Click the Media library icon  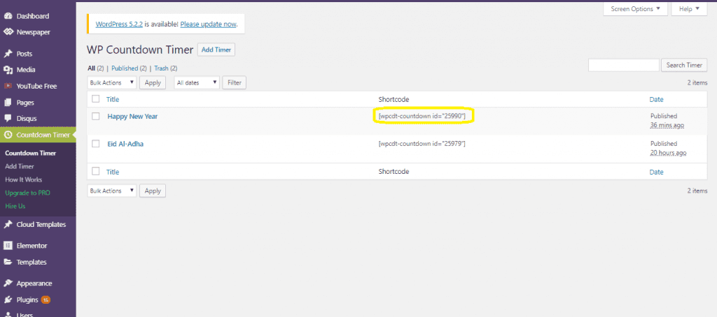[8, 70]
